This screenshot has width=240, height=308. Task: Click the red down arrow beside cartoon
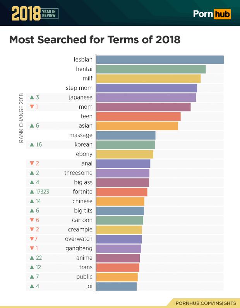(x=32, y=220)
